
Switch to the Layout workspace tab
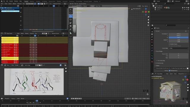coord(26,1)
